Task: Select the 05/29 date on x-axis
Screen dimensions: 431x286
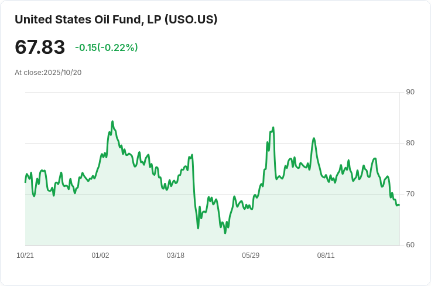Action: pyautogui.click(x=251, y=256)
